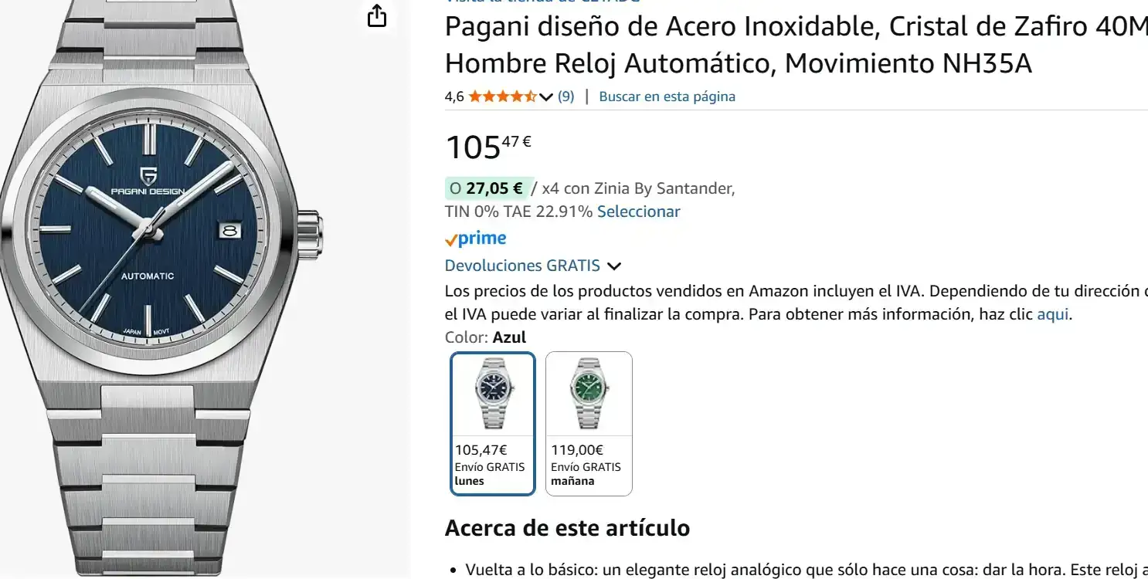
Task: Visit the store link above the title
Action: point(541,2)
